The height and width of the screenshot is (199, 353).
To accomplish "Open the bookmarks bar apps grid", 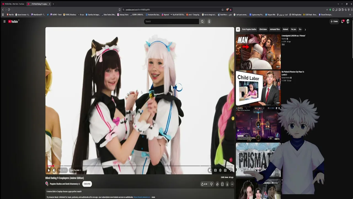I will [3, 15].
